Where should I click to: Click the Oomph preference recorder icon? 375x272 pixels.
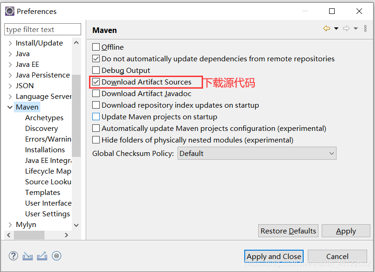[x=57, y=256]
